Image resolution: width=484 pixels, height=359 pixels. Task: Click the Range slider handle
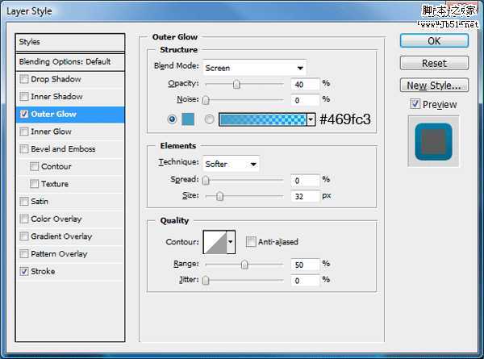tap(244, 265)
